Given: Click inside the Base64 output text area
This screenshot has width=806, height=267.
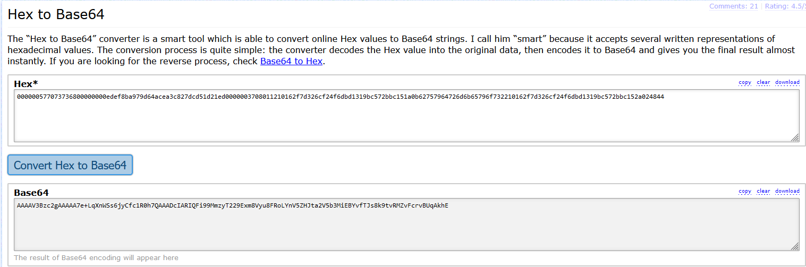Looking at the screenshot, I should click(406, 228).
